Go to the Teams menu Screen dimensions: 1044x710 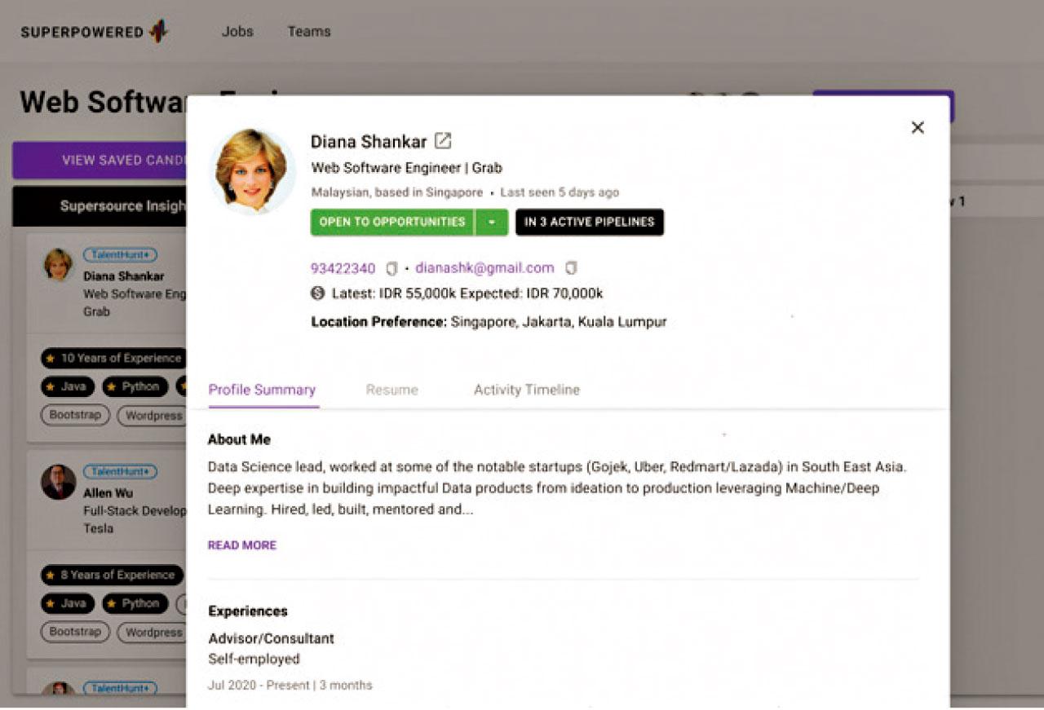pyautogui.click(x=309, y=32)
